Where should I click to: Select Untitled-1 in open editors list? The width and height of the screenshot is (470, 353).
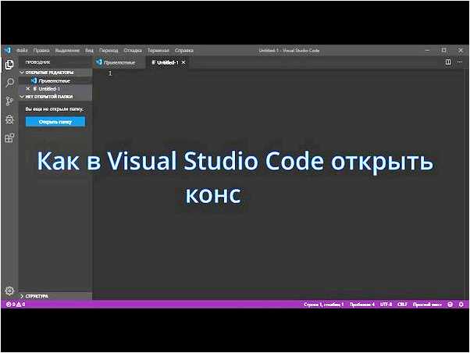[x=55, y=89]
